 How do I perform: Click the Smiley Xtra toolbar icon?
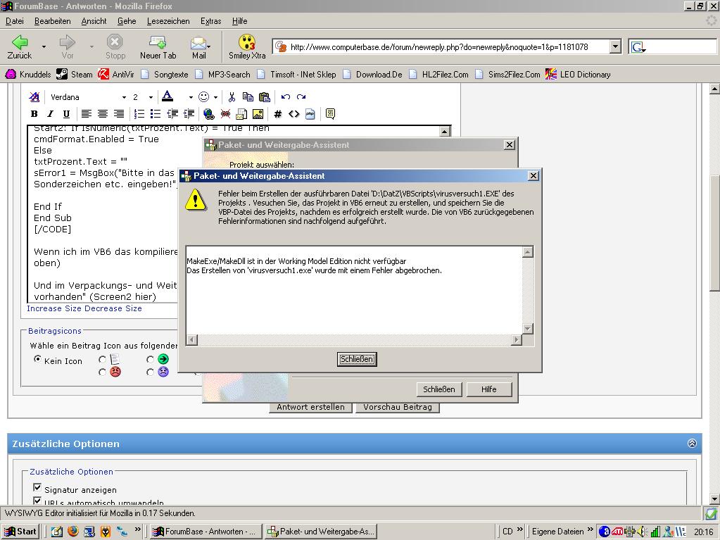pyautogui.click(x=247, y=47)
